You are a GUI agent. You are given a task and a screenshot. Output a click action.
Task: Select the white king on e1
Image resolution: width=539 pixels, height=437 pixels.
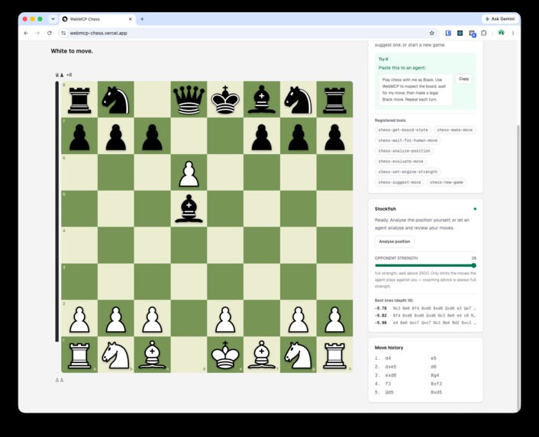(225, 355)
